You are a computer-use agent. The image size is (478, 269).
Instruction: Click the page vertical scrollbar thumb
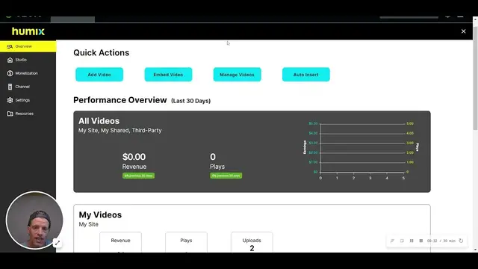tap(475, 78)
